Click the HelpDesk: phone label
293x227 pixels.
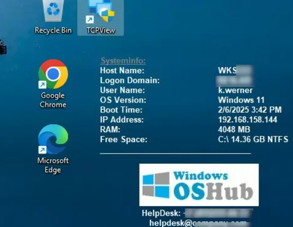161,213
